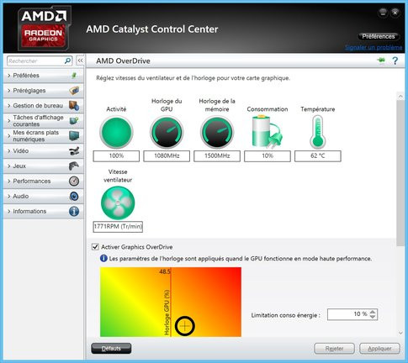
Task: Click the 62 °C temperature value
Action: [318, 156]
